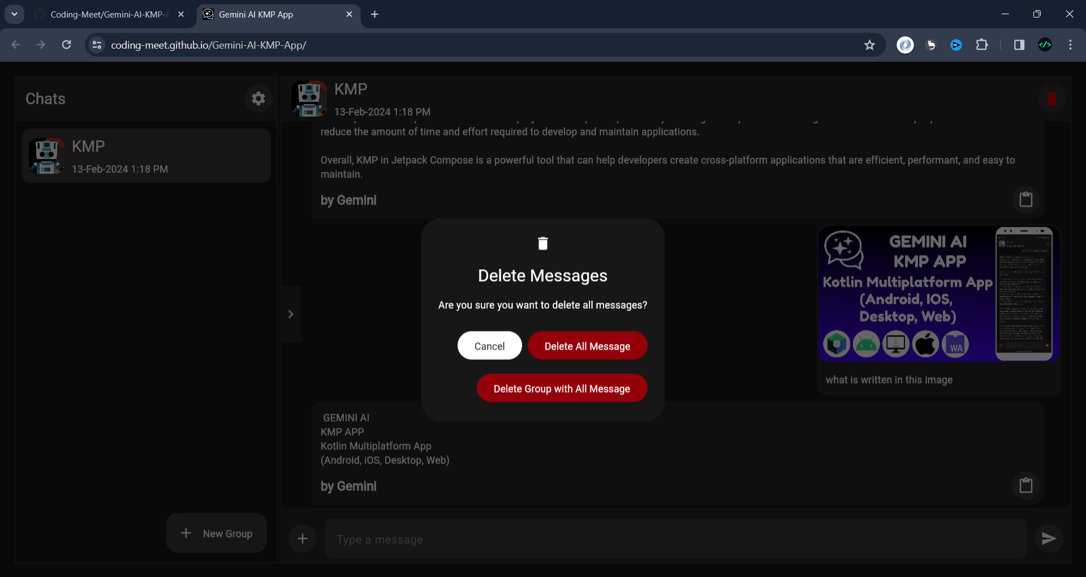This screenshot has height=577, width=1086.
Task: Reload the page
Action: click(66, 45)
